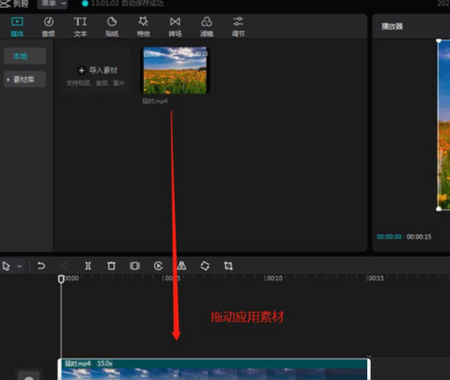This screenshot has height=380, width=450.
Task: Open the 特效 (Effects) tab
Action: [143, 27]
